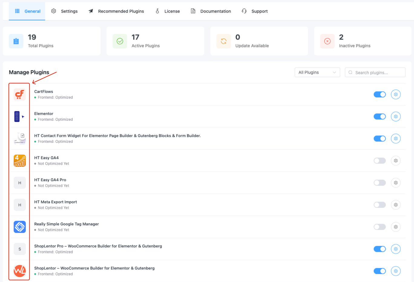Click the Elementor plugin icon

point(19,116)
